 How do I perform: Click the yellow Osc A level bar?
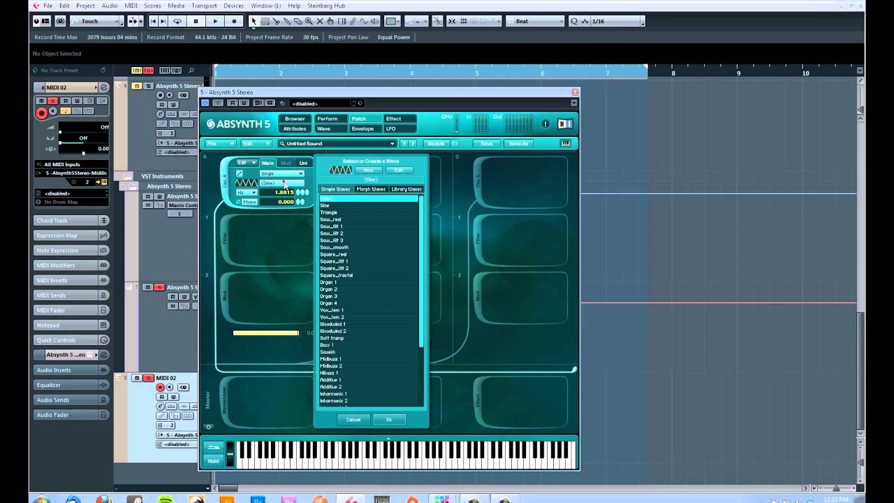pos(266,333)
